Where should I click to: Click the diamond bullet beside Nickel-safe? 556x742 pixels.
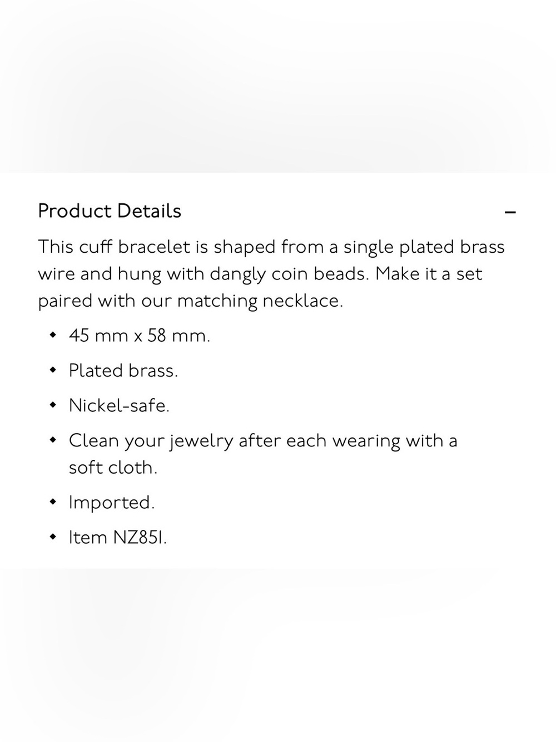[53, 405]
